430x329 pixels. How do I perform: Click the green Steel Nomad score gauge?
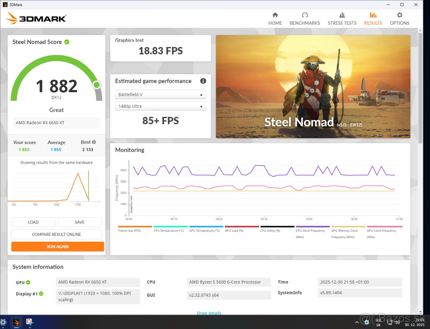click(x=56, y=76)
